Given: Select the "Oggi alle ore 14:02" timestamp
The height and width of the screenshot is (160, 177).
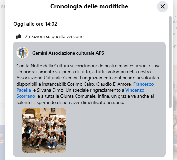Looking at the screenshot, I should point(35,24).
